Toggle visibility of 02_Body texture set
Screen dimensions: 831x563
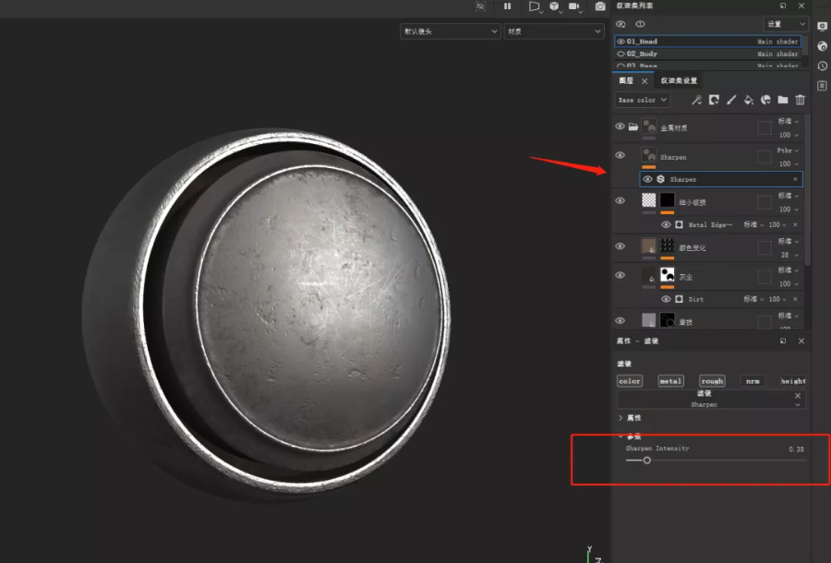(620, 54)
